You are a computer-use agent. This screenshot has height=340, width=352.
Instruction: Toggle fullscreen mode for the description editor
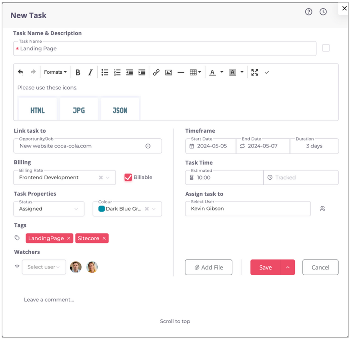click(255, 72)
